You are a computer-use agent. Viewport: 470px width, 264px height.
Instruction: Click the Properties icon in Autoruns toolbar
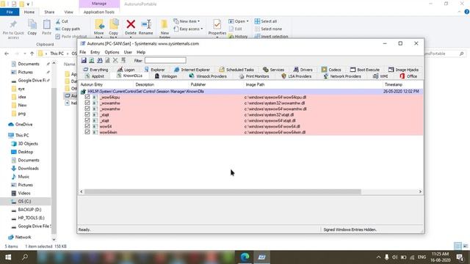[x=107, y=60]
